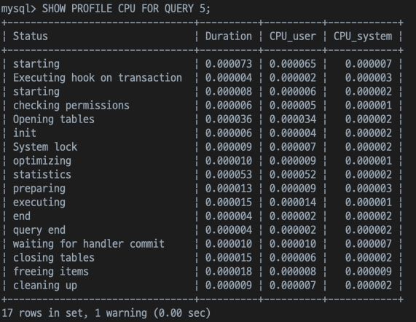Select the 'query end' status text
Screen dimensions: 416x322
[x=39, y=230]
